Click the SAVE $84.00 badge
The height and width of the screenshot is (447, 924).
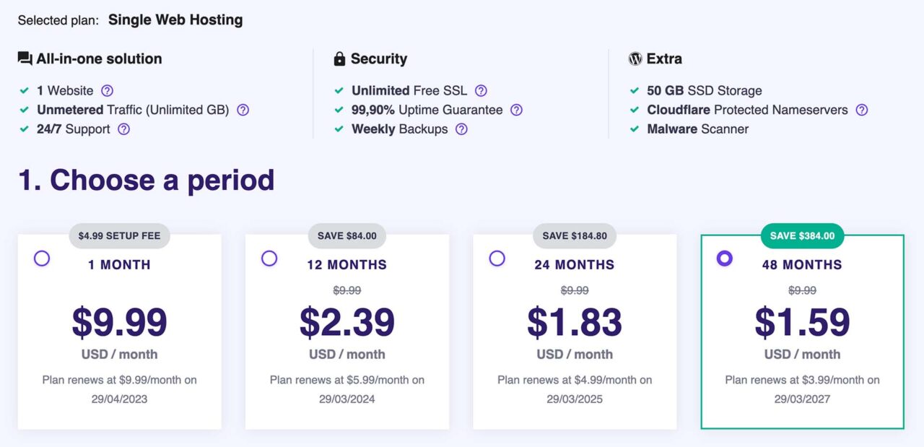point(346,235)
